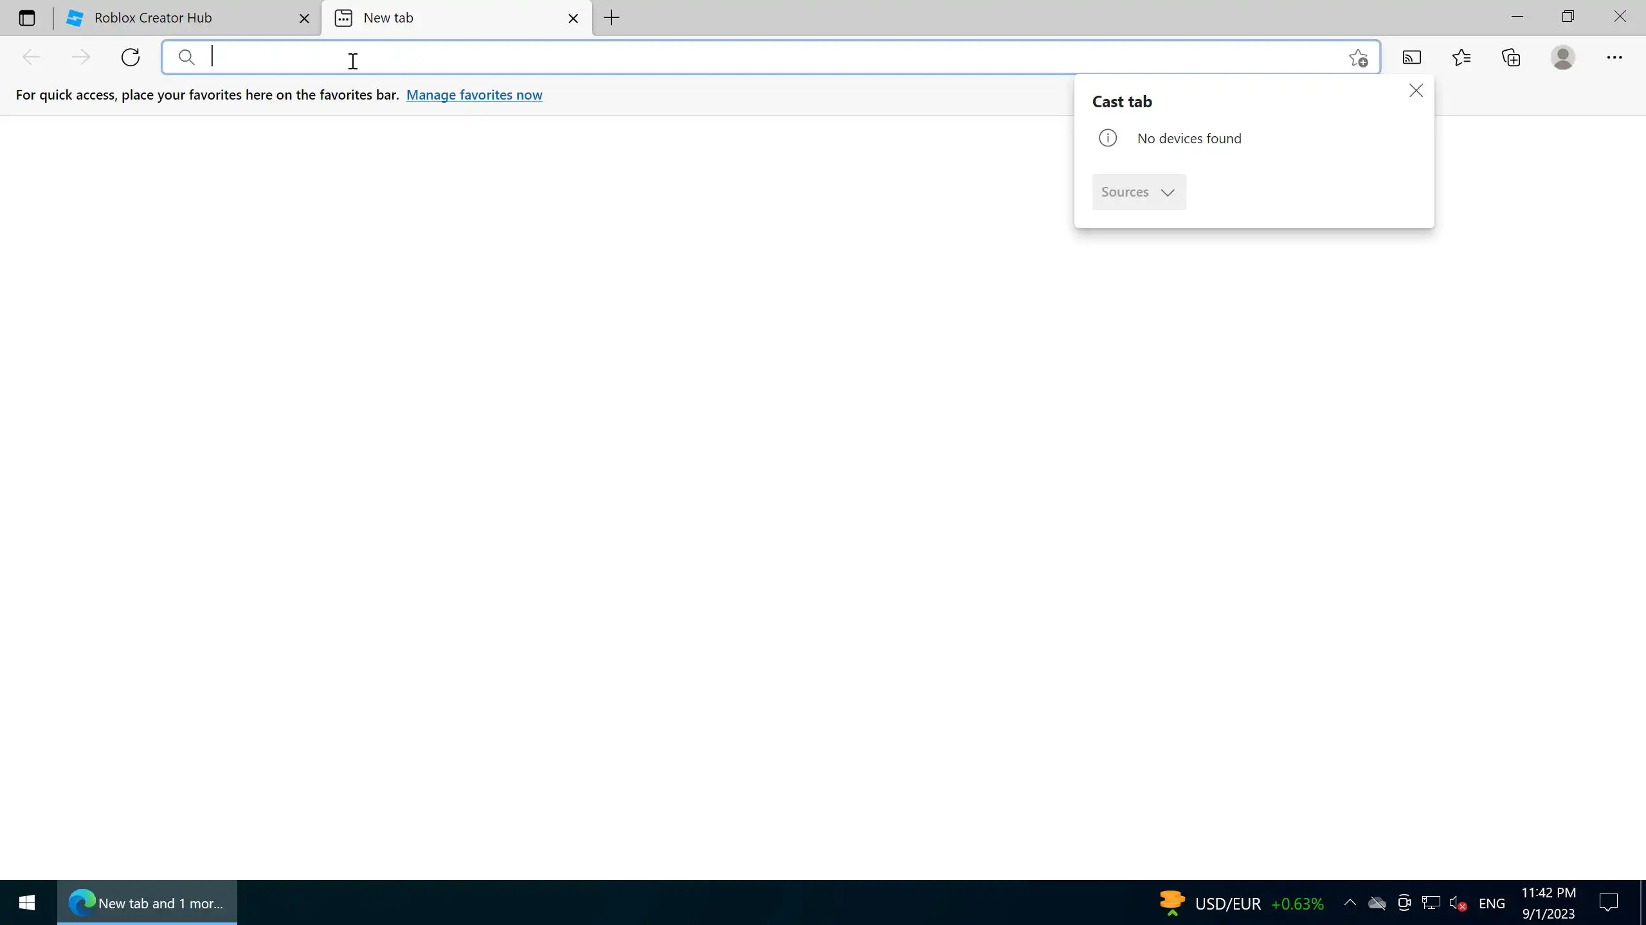
Task: Open Settings and more ellipsis menu
Action: (x=1614, y=58)
